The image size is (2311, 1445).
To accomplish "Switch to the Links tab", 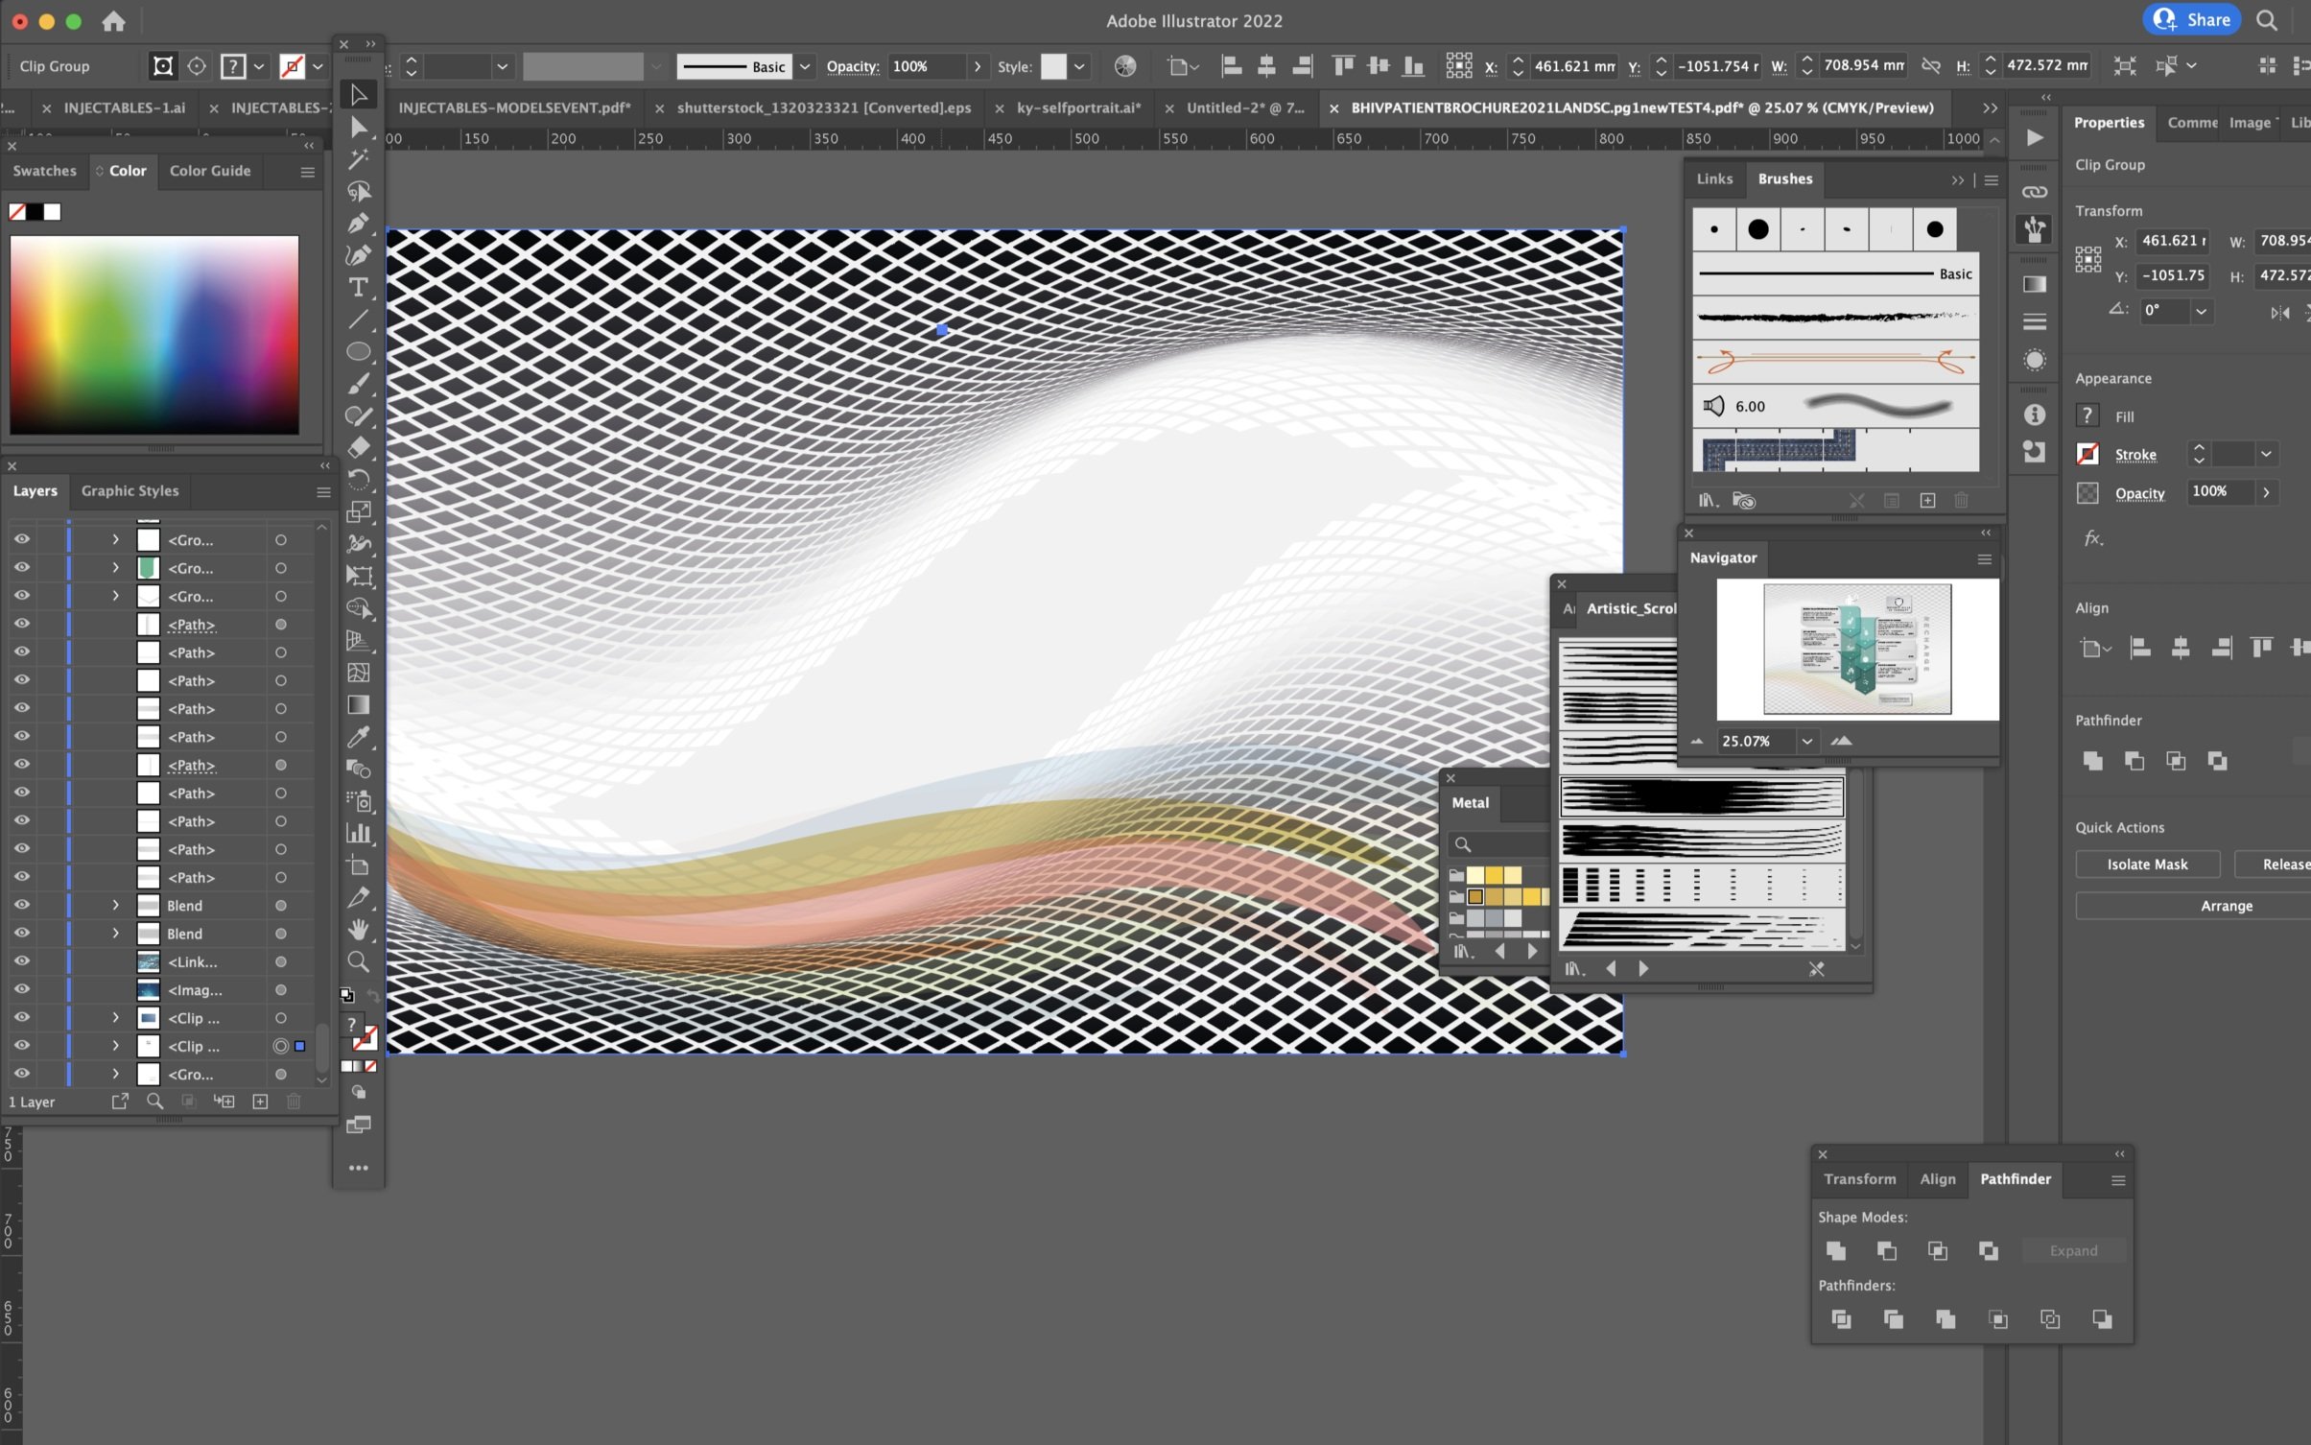I will click(x=1714, y=178).
